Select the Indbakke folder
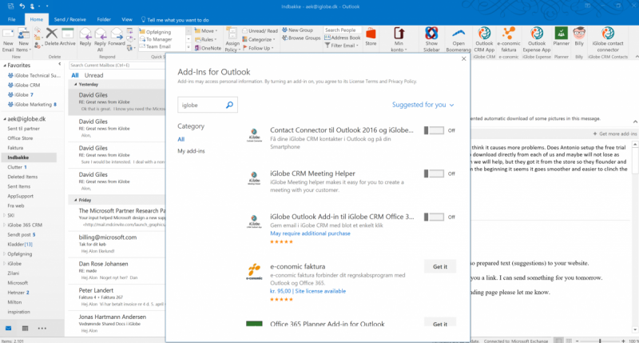This screenshot has width=639, height=343. (29, 158)
